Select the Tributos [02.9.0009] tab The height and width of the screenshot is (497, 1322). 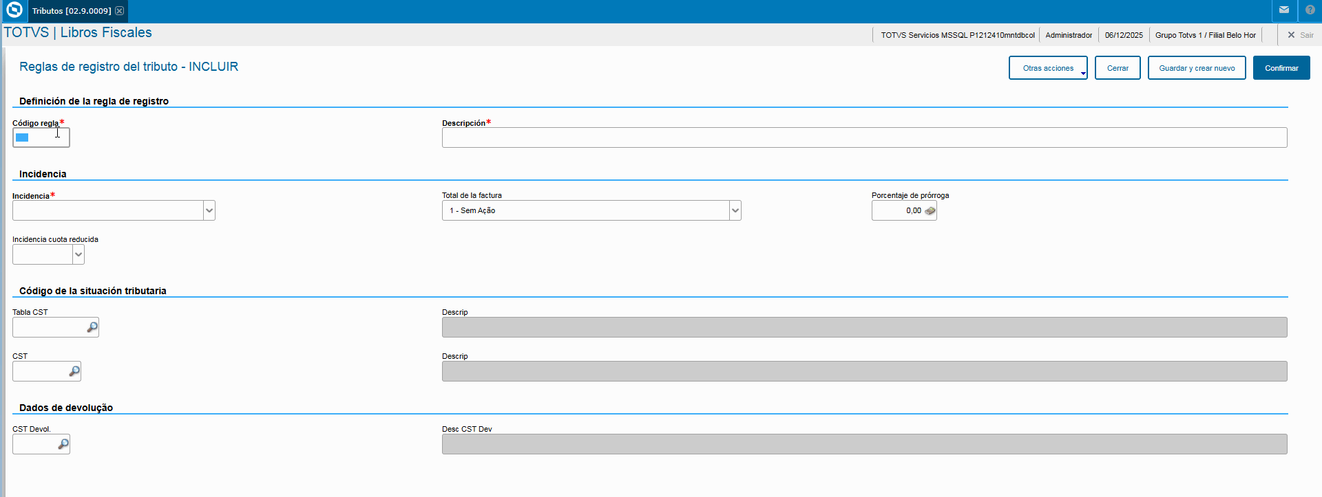click(x=72, y=11)
